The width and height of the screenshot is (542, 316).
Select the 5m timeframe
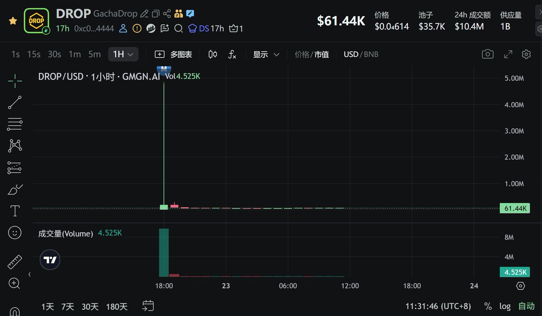pos(94,54)
